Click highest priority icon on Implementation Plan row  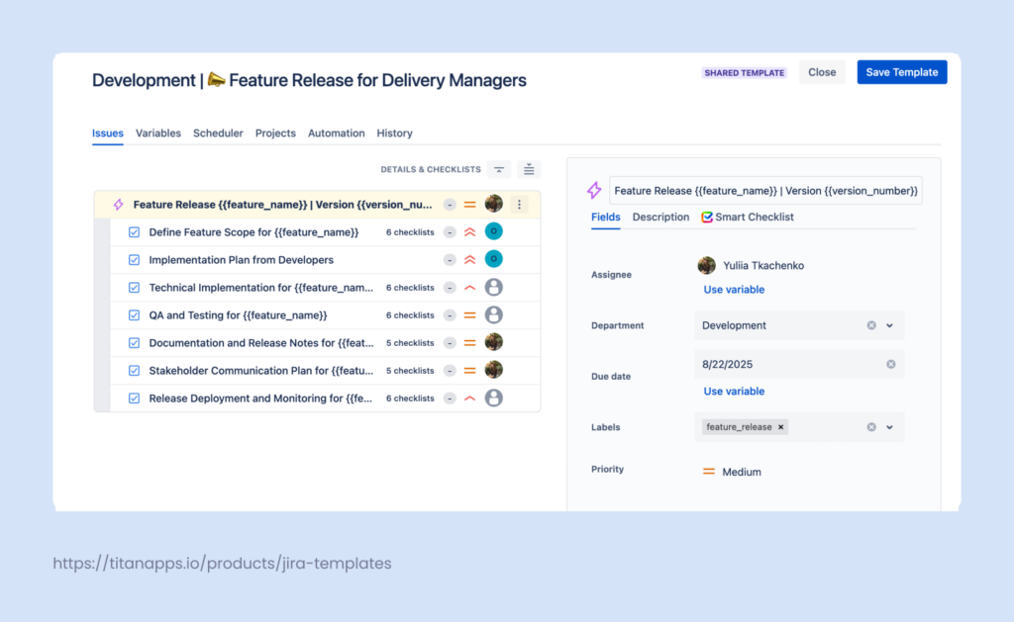coord(470,260)
